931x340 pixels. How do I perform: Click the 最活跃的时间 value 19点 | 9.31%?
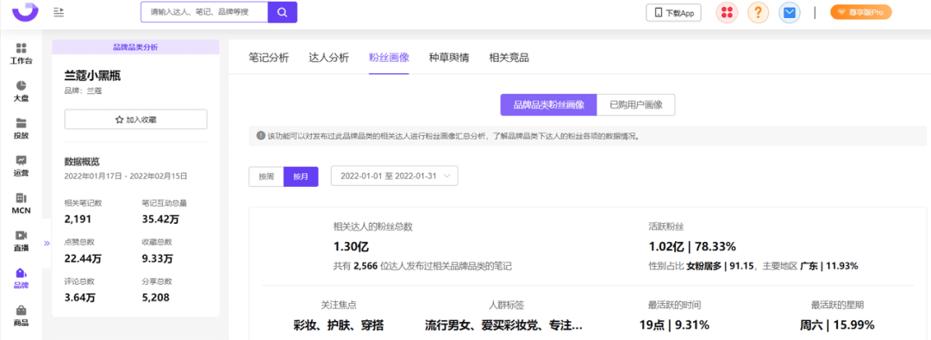tap(674, 325)
